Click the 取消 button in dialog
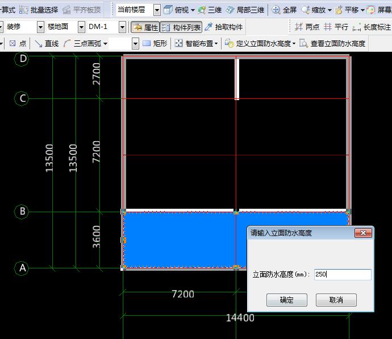The width and height of the screenshot is (392, 339). point(336,300)
